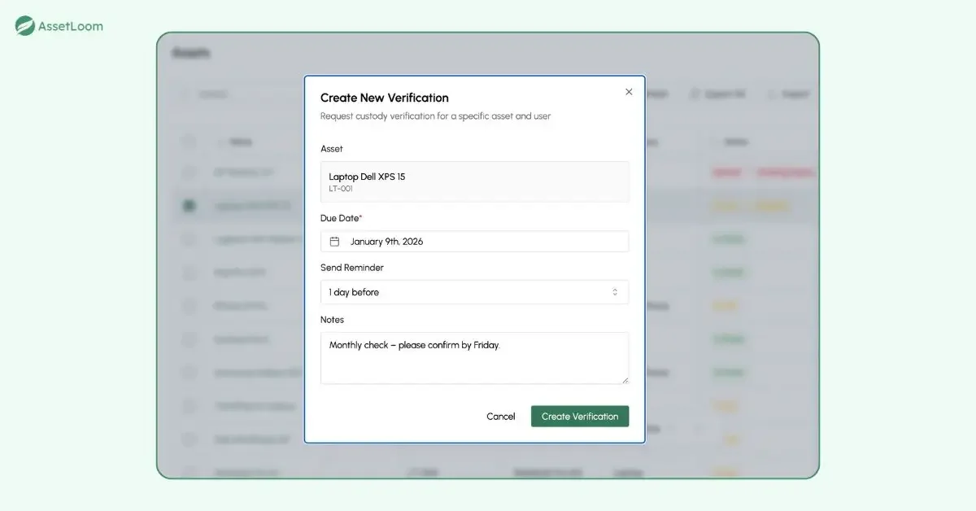Click the search icon in the background toolbar
The height and width of the screenshot is (511, 976).
coord(185,94)
